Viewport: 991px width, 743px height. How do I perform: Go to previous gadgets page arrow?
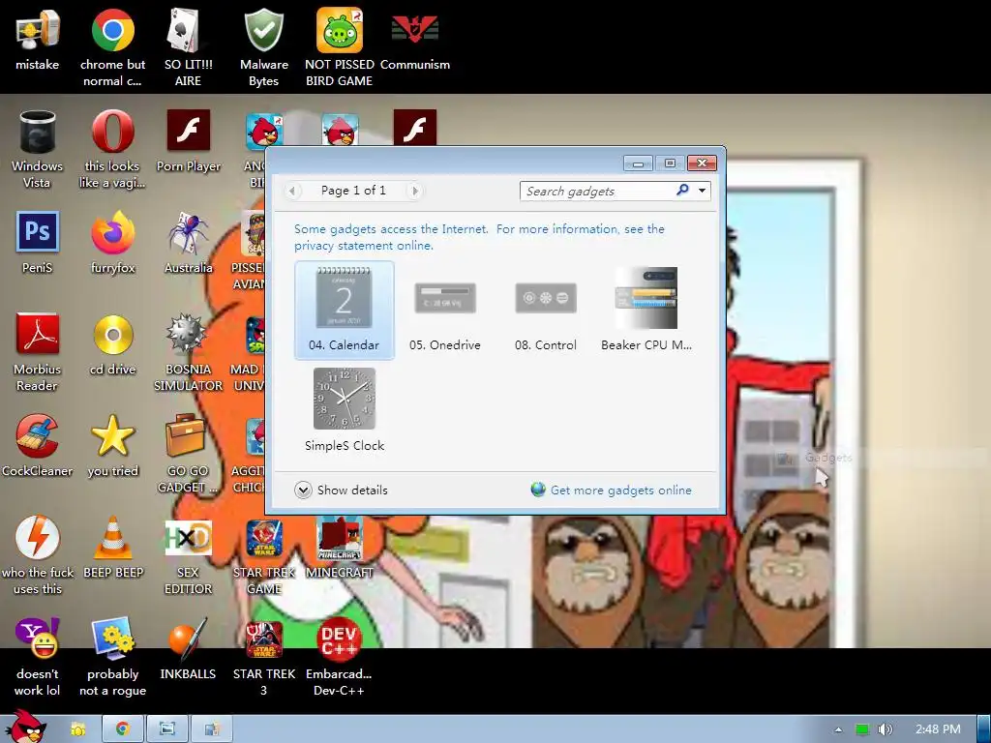(292, 191)
